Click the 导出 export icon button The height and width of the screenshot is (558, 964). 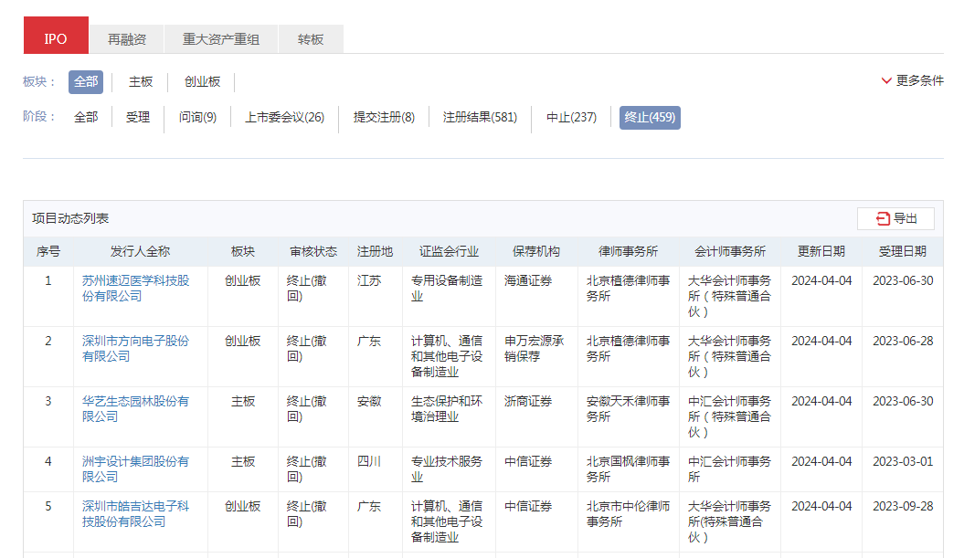(x=895, y=218)
